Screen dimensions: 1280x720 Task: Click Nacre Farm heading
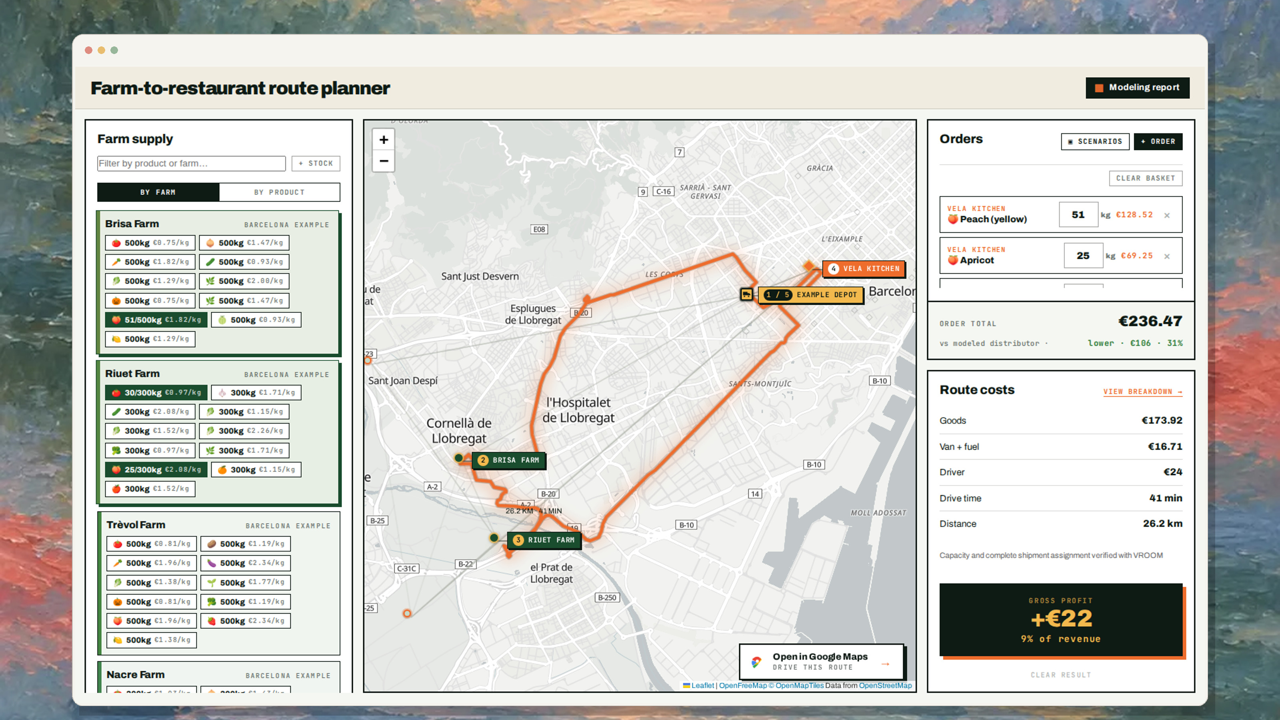[x=135, y=675]
